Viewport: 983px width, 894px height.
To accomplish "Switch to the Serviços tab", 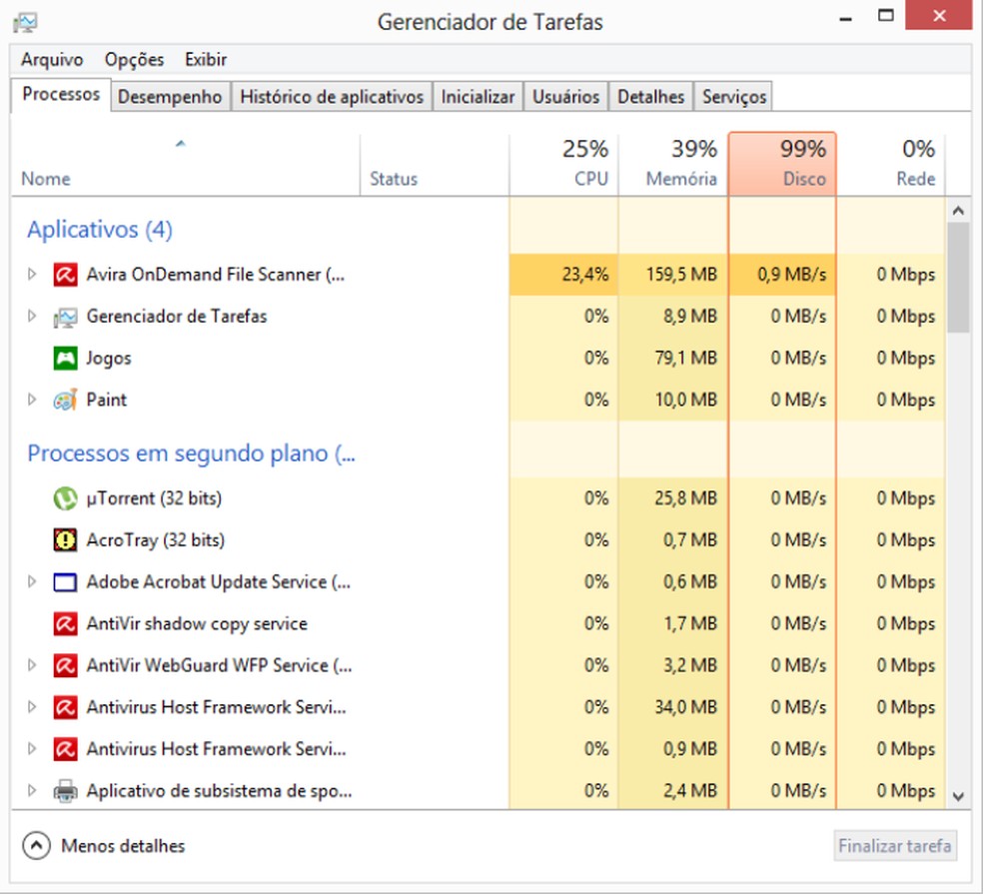I will tap(734, 97).
